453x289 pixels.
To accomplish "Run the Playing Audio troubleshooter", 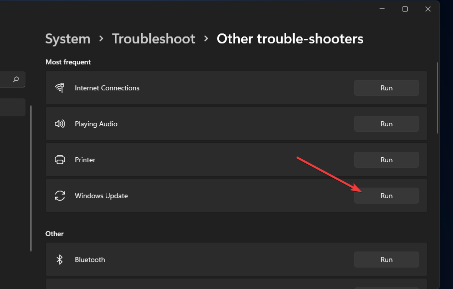I will (x=386, y=123).
